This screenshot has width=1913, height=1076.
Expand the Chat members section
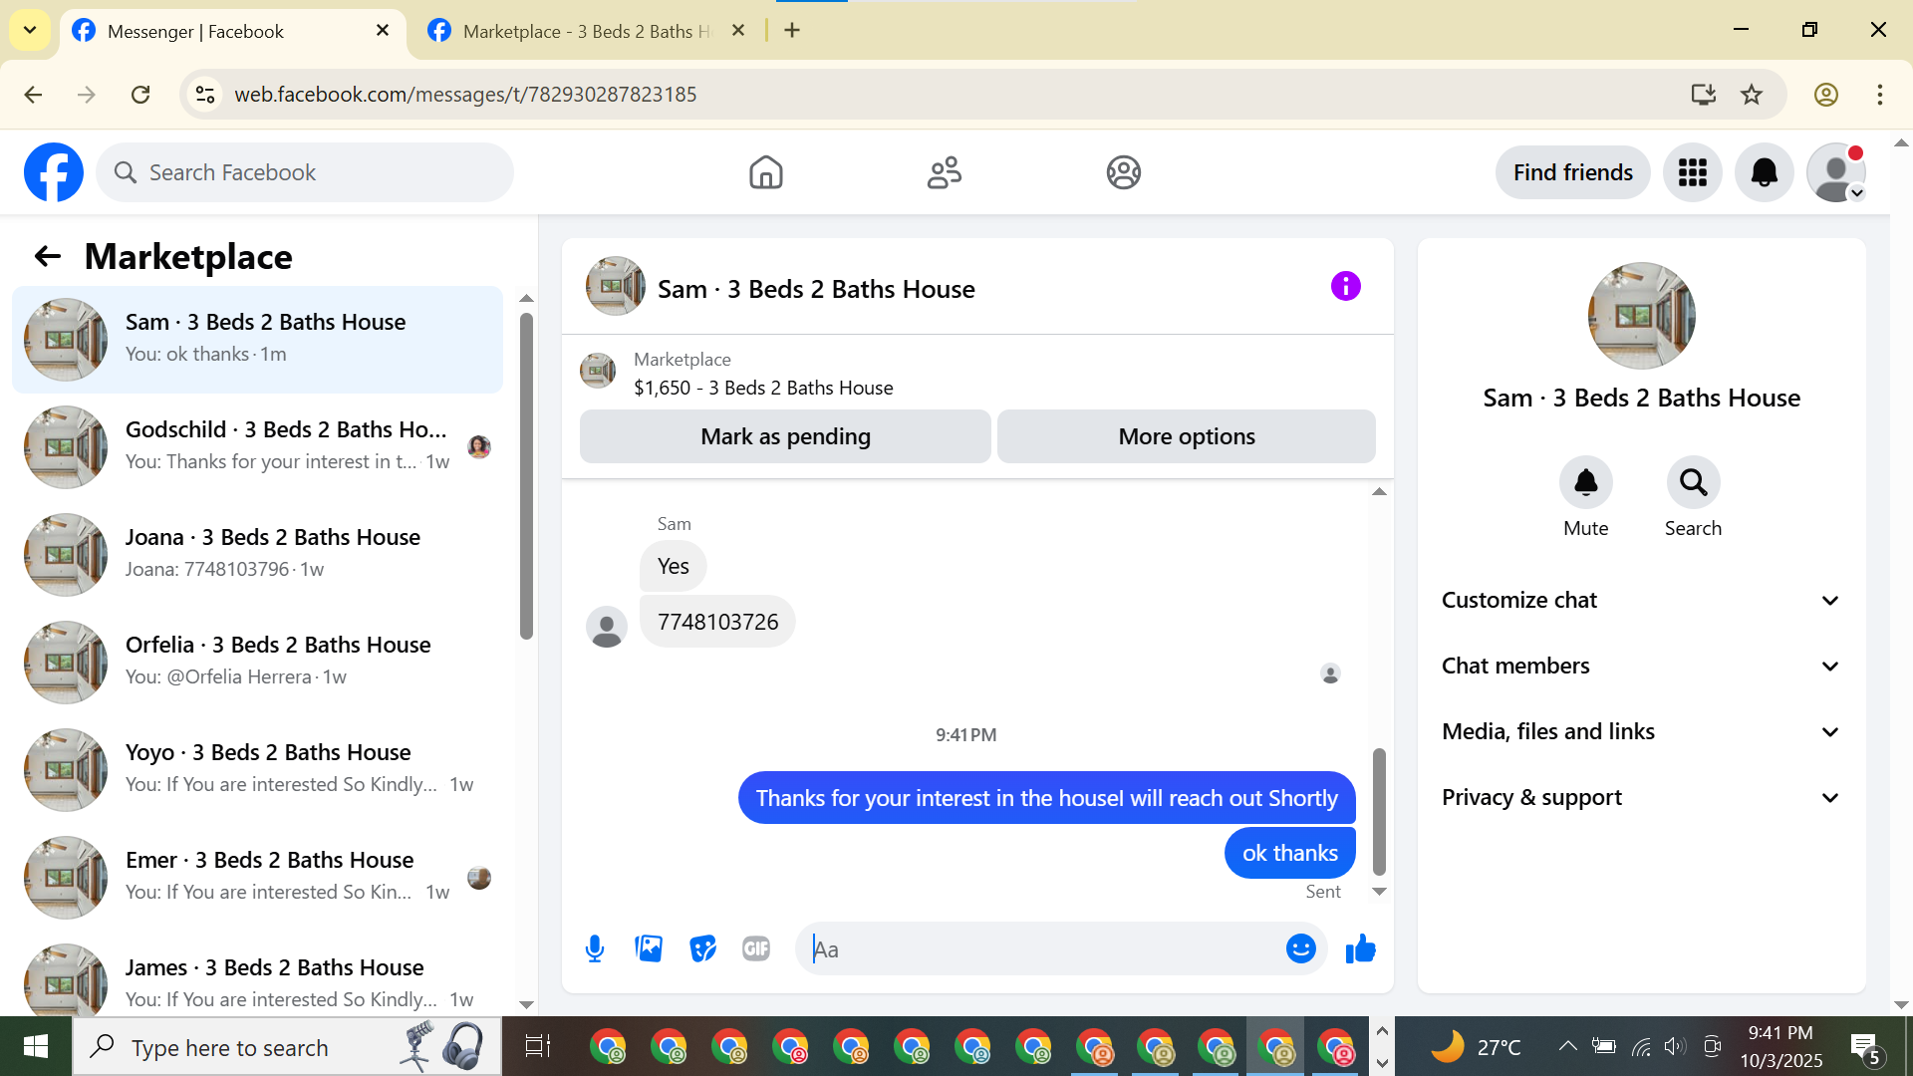coord(1641,667)
